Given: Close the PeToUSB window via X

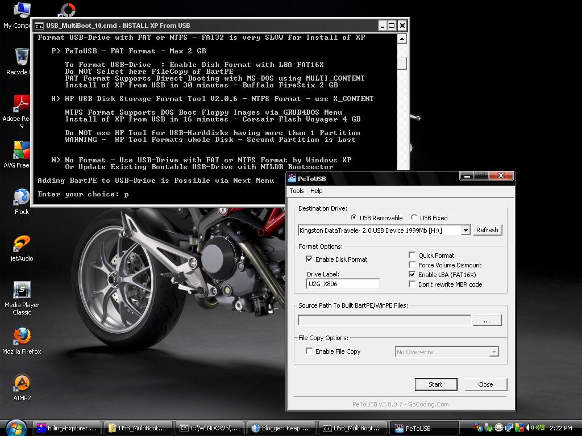Looking at the screenshot, I should pos(501,176).
